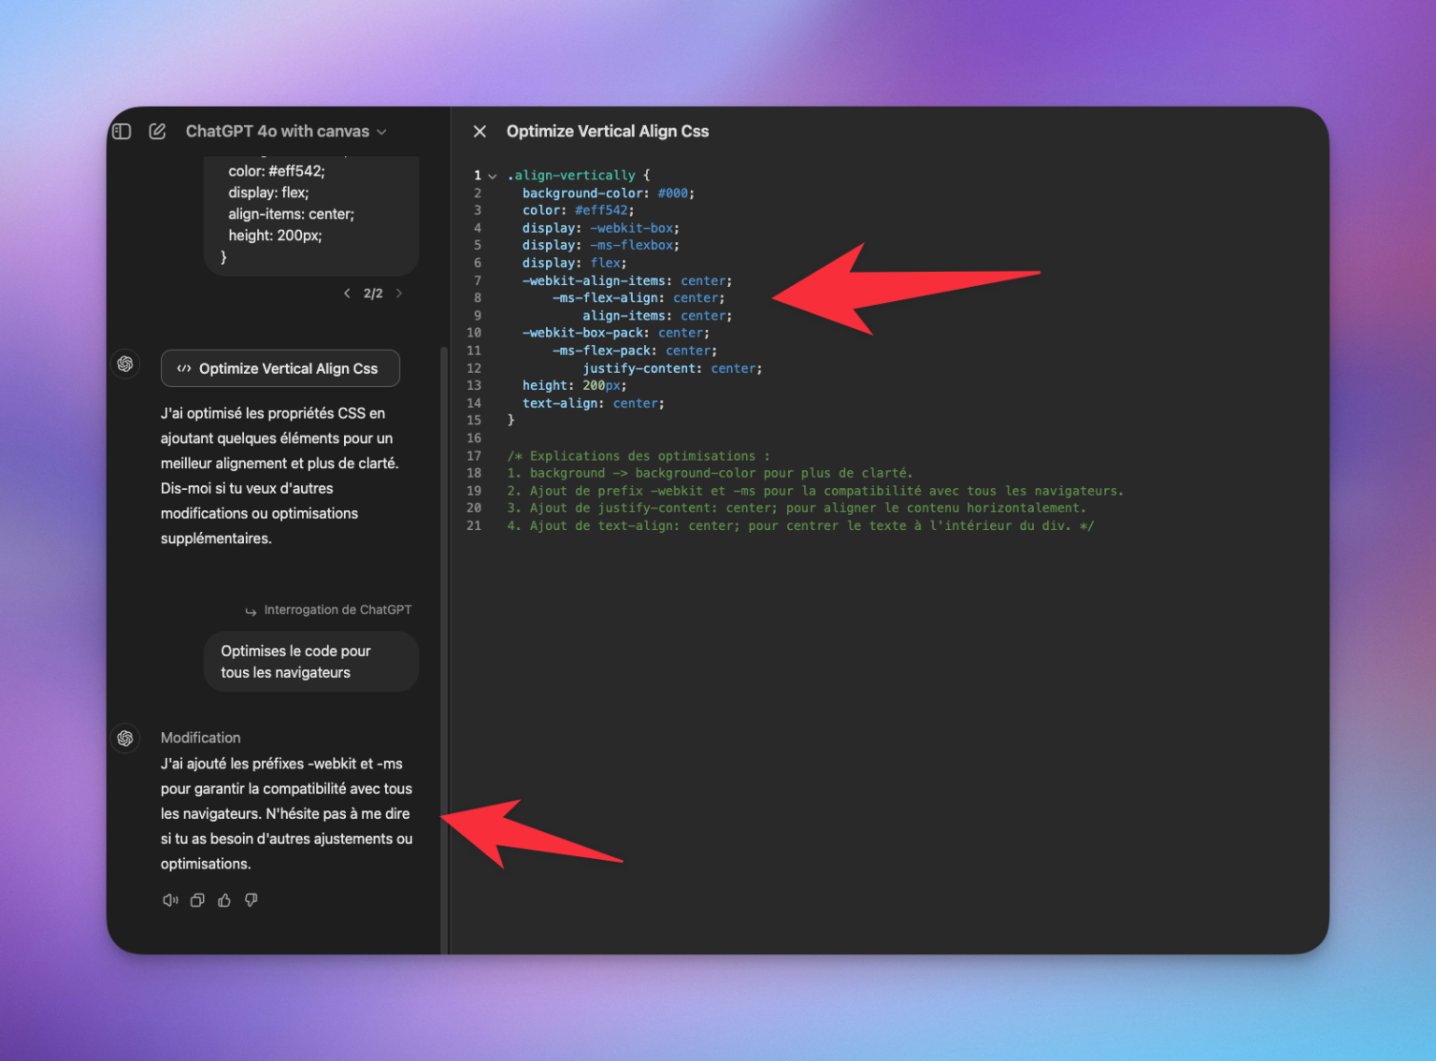The image size is (1436, 1061).
Task: Play the response aloud with the speaker icon
Action: 170,899
